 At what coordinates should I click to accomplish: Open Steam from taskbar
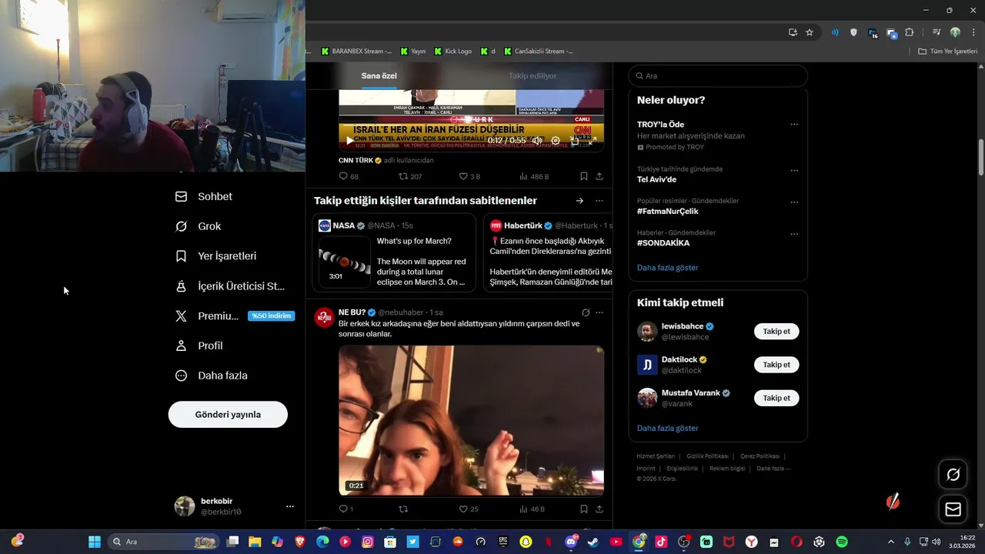pos(593,542)
